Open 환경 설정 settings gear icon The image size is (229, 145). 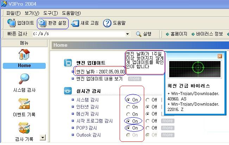(42, 23)
